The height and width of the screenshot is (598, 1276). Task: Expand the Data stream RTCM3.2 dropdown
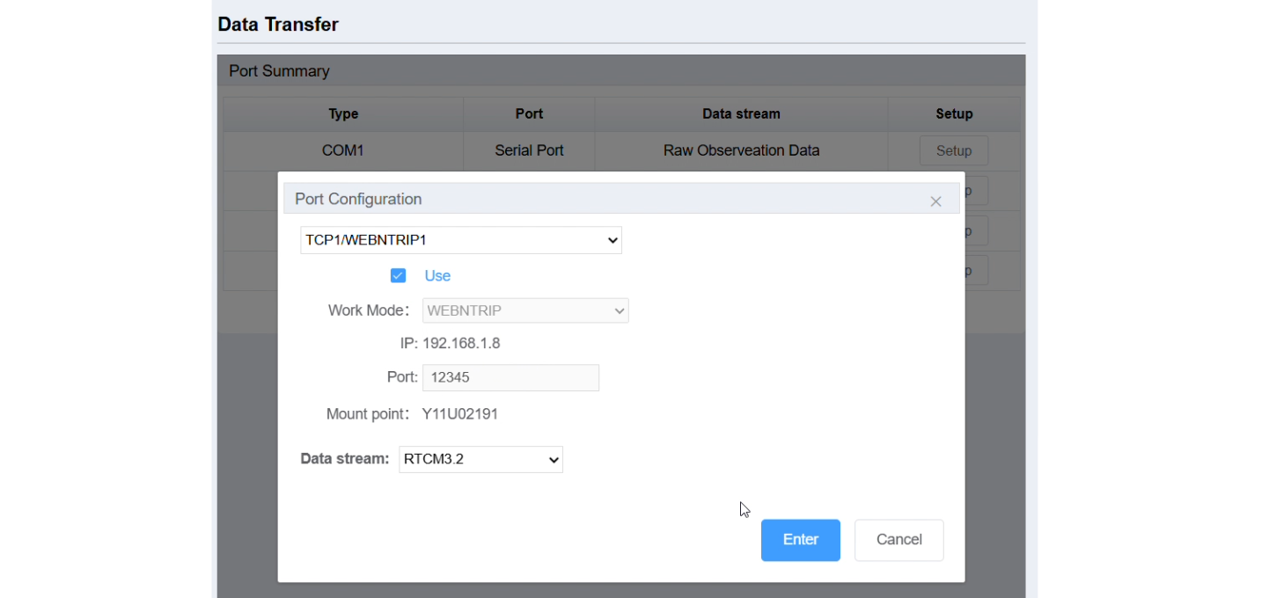[480, 459]
